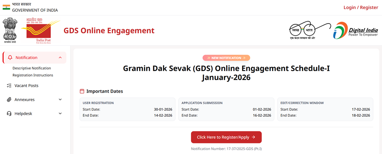382x154 pixels.
Task: Click the USER REGISTRATION card heading
Action: pyautogui.click(x=98, y=103)
